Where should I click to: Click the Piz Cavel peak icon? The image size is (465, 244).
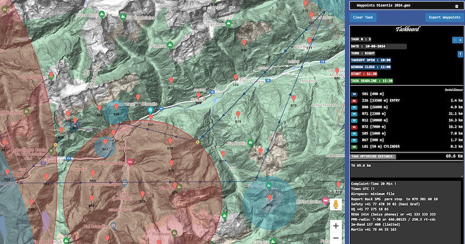(269, 185)
